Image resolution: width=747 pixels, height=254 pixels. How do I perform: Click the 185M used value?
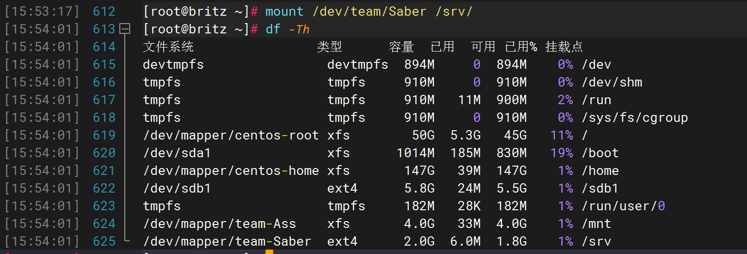click(465, 153)
